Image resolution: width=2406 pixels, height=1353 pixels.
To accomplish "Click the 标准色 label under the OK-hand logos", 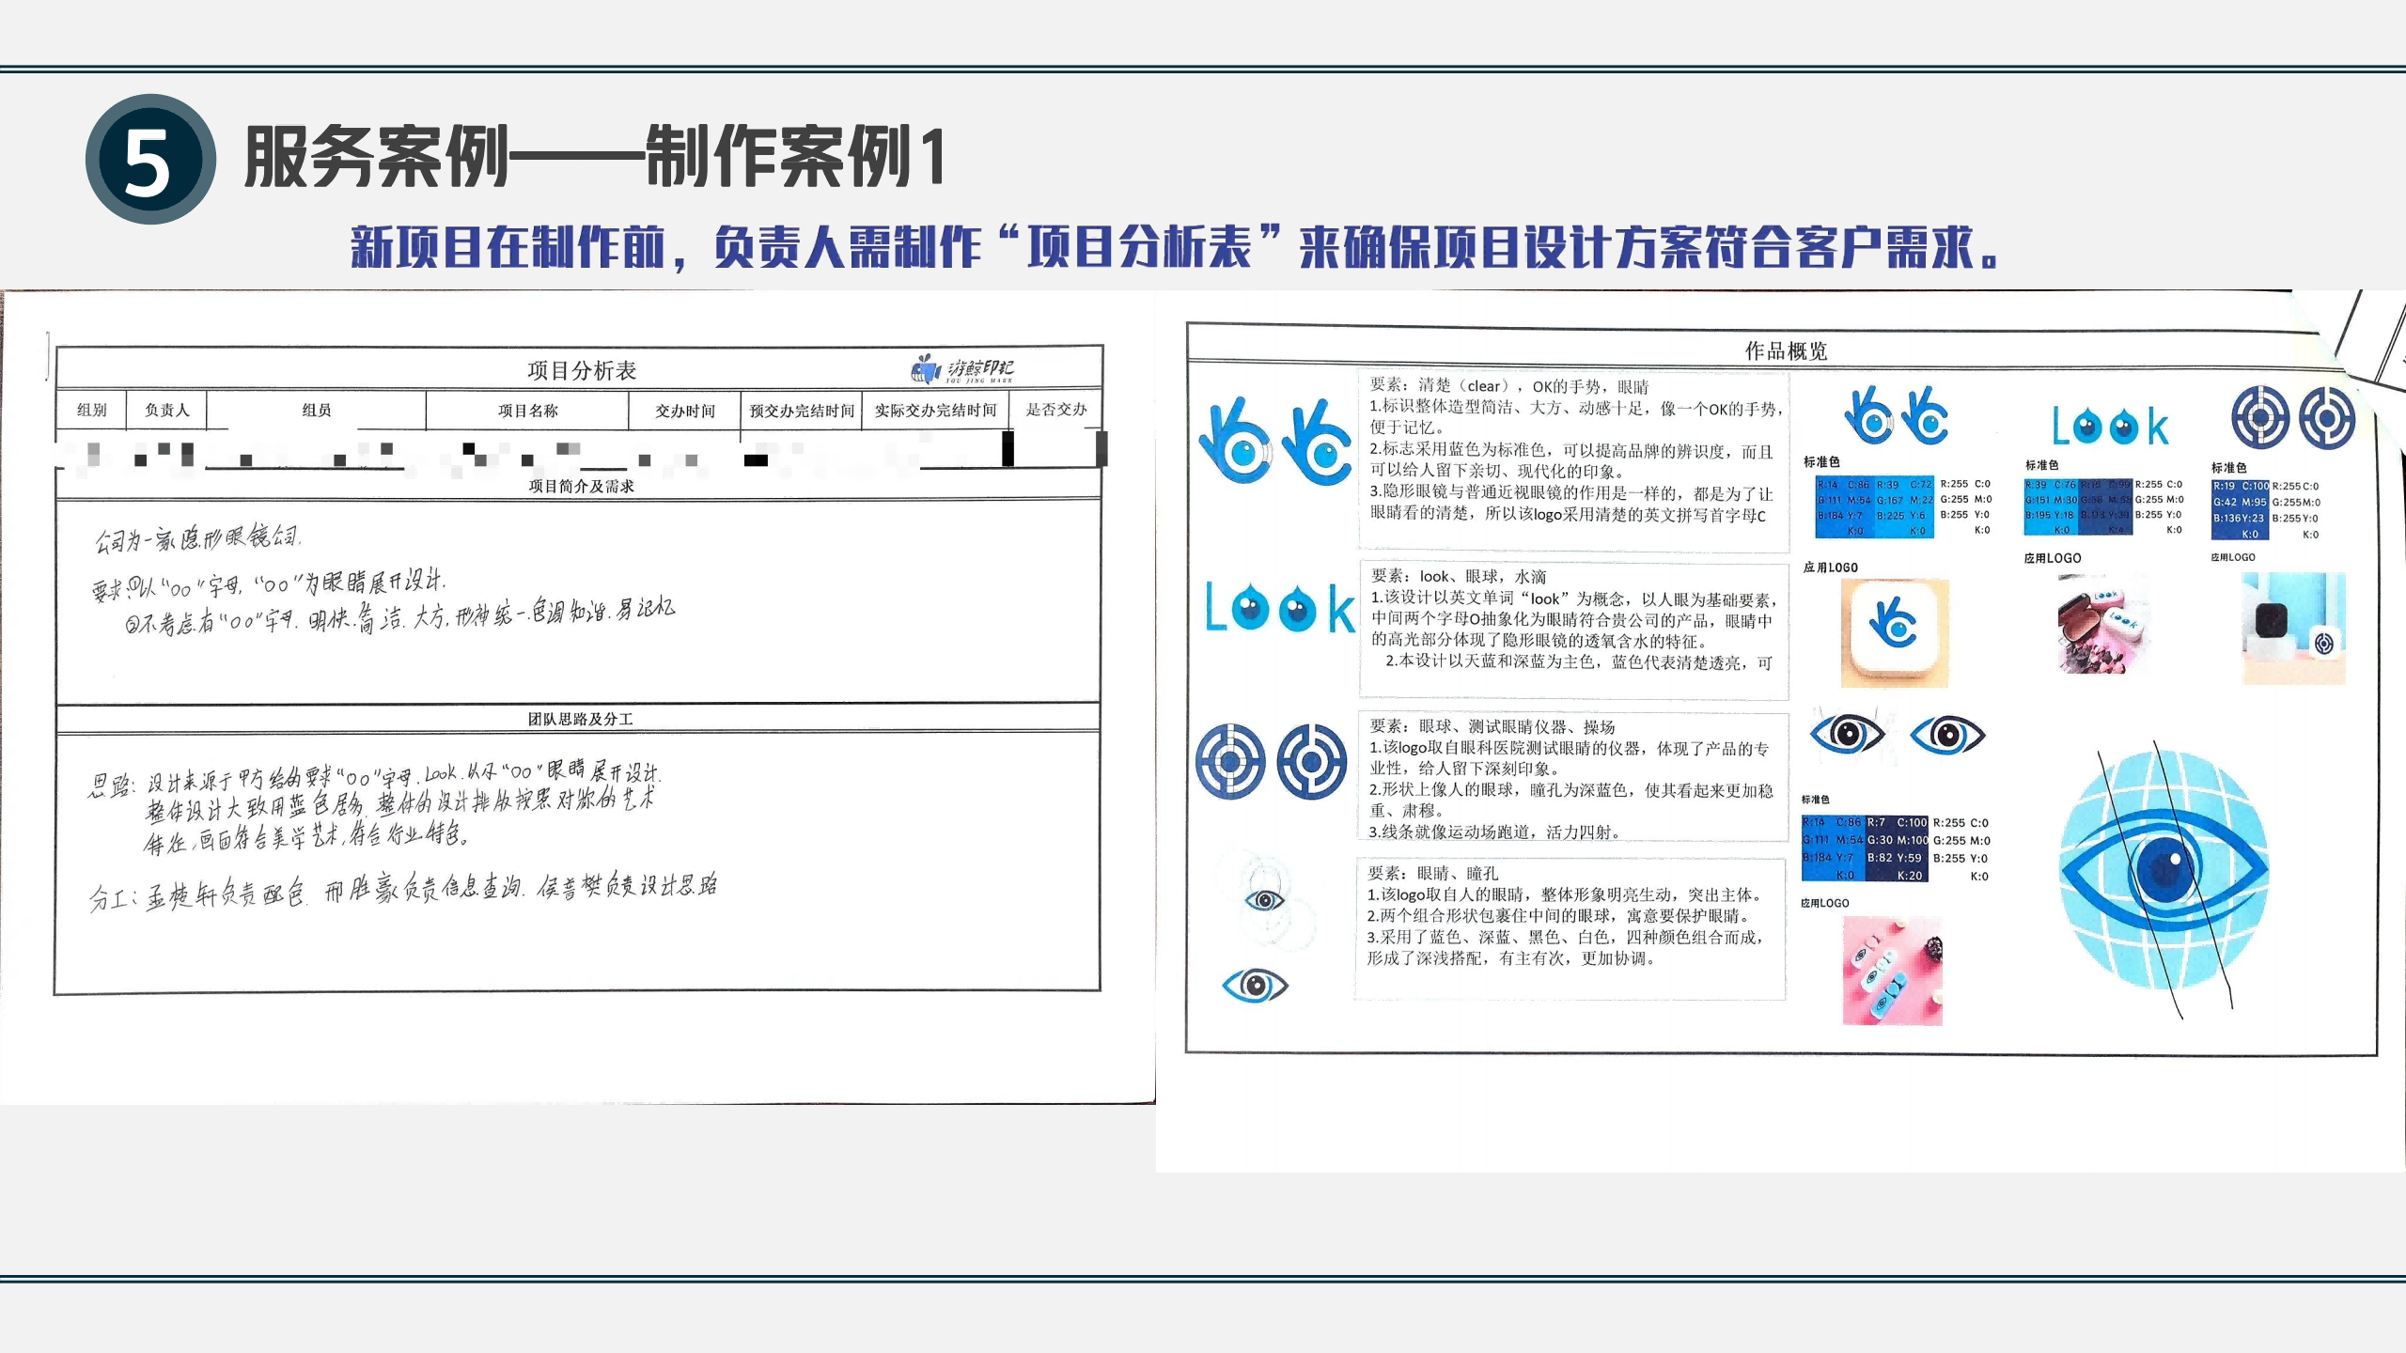I will click(1821, 461).
